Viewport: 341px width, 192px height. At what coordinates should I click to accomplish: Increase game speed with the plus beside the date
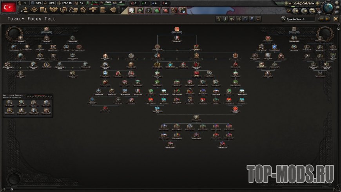click(318, 4)
